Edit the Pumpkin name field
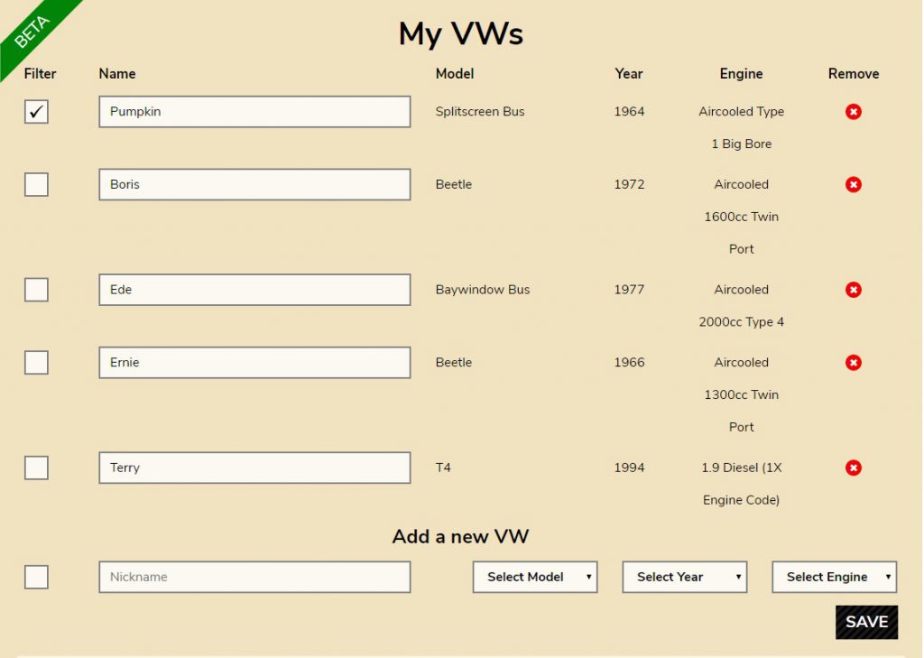This screenshot has width=924, height=658. [x=254, y=111]
